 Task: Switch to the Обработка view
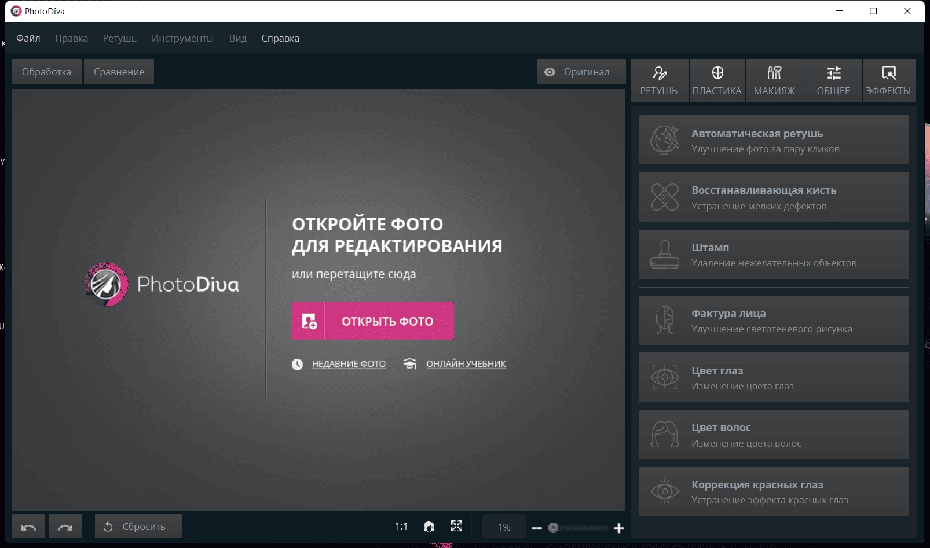(x=47, y=72)
